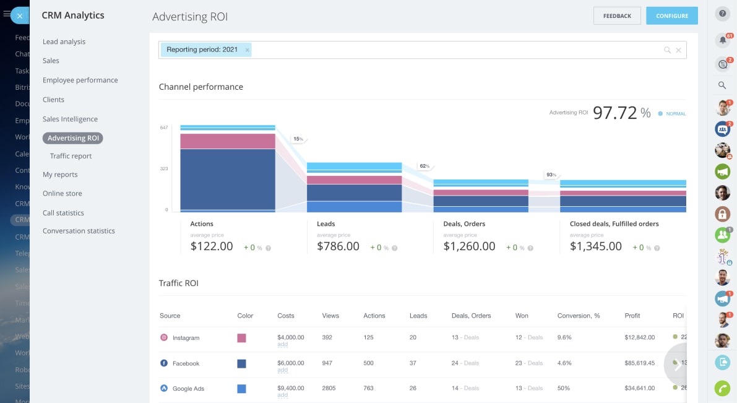Screen dimensions: 737x403
Task: Open the chat messages icon with badge 2
Action: click(x=722, y=64)
